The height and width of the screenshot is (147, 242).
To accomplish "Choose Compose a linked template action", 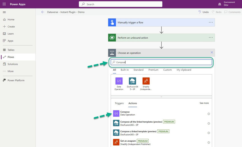I will (x=161, y=133).
